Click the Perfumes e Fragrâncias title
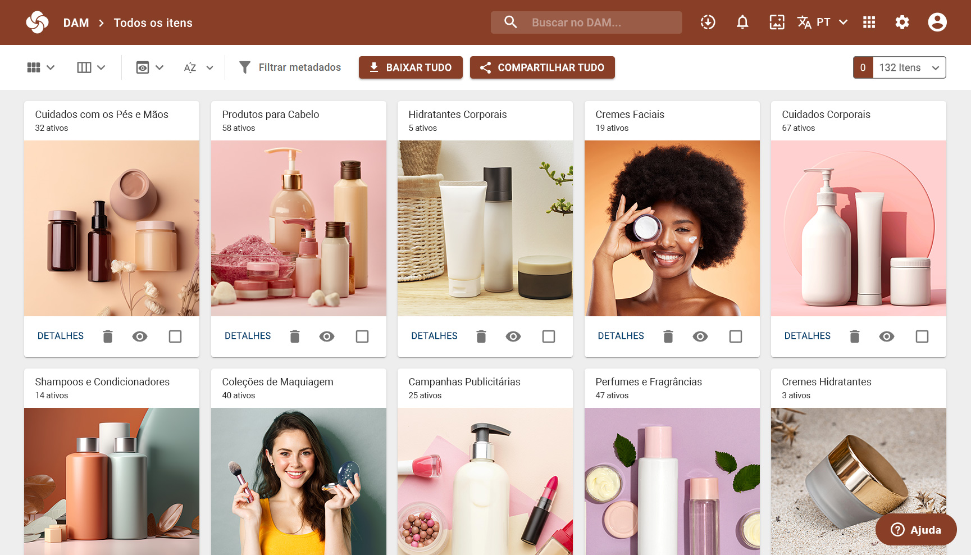The width and height of the screenshot is (971, 555). pos(649,382)
